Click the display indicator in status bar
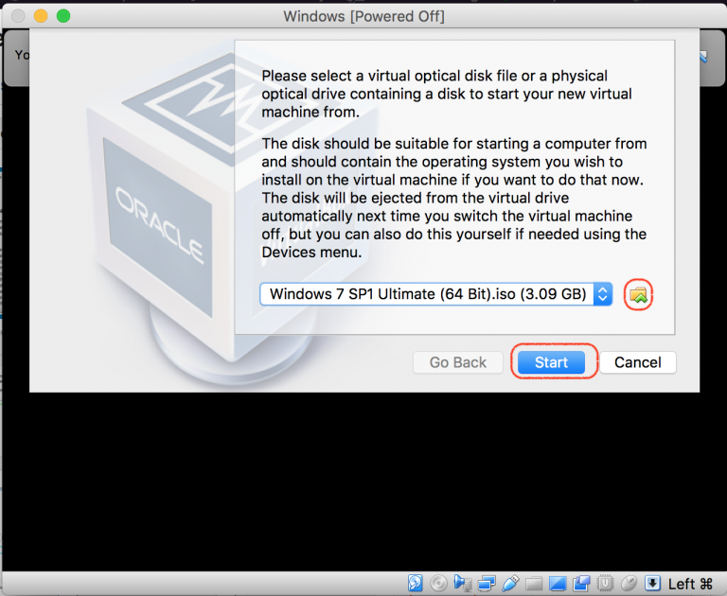The height and width of the screenshot is (596, 727). click(x=558, y=584)
